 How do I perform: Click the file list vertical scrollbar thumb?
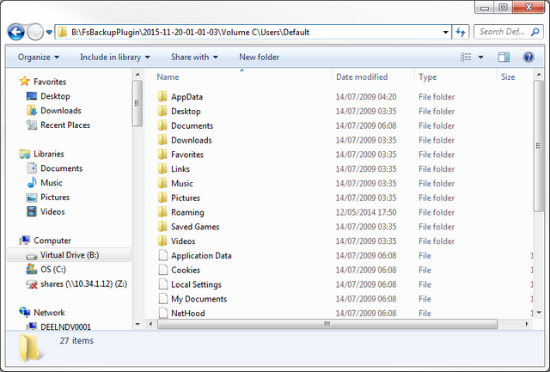click(539, 146)
